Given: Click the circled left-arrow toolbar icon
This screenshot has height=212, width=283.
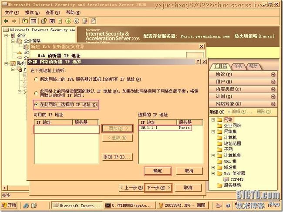Looking at the screenshot, I should (x=77, y=21).
